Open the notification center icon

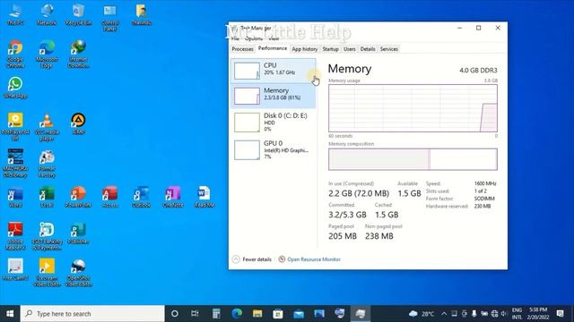pos(560,314)
